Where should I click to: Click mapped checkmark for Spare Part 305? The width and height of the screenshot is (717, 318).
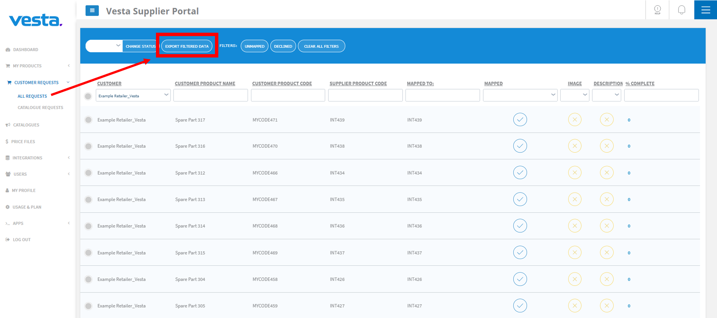coord(520,306)
